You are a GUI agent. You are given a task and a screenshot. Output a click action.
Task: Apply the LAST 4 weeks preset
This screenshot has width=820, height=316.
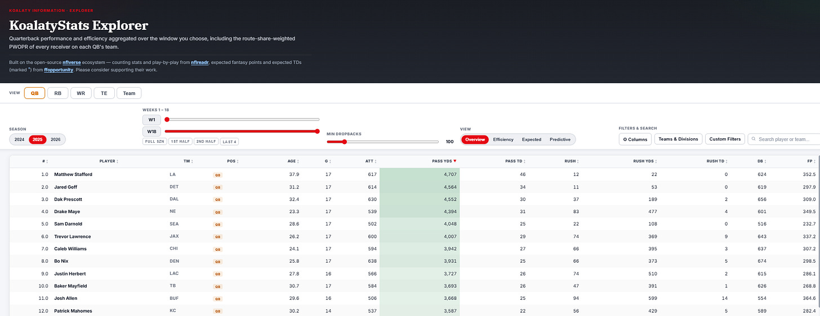click(x=229, y=142)
